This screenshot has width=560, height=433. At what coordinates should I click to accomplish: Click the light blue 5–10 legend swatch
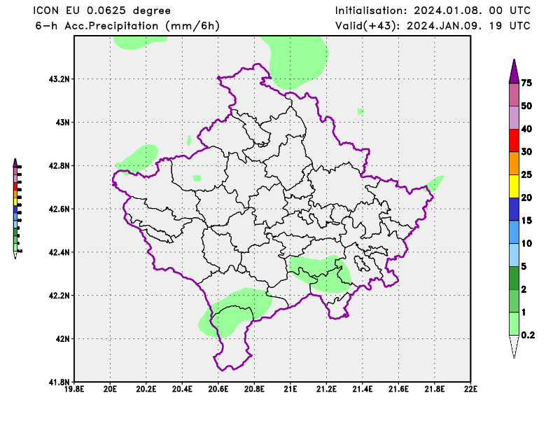pyautogui.click(x=514, y=255)
